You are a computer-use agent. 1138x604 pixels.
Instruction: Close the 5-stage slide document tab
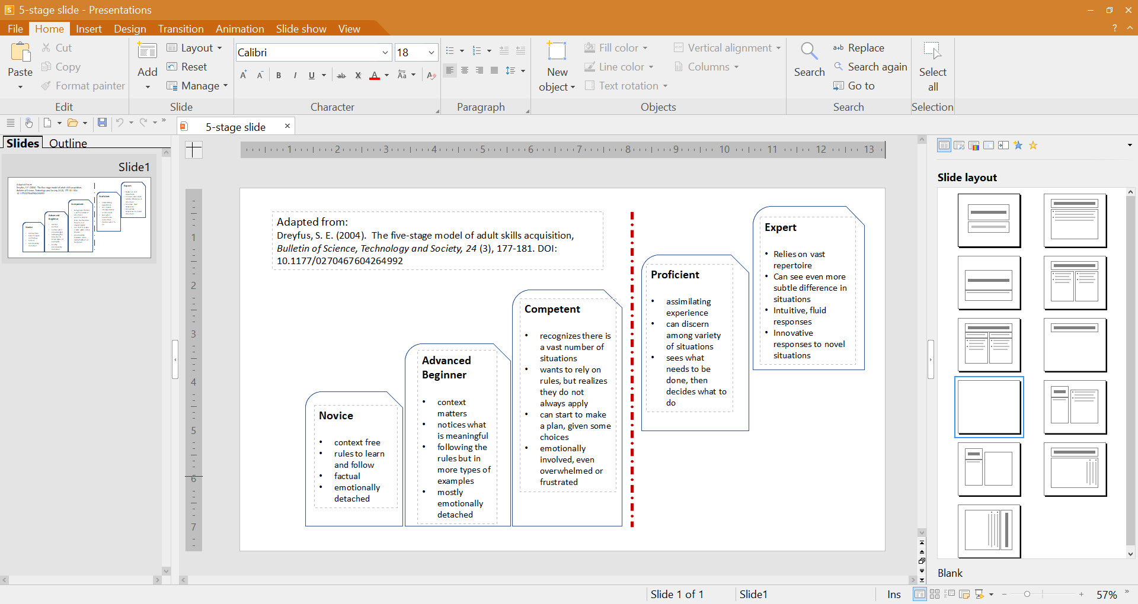287,126
